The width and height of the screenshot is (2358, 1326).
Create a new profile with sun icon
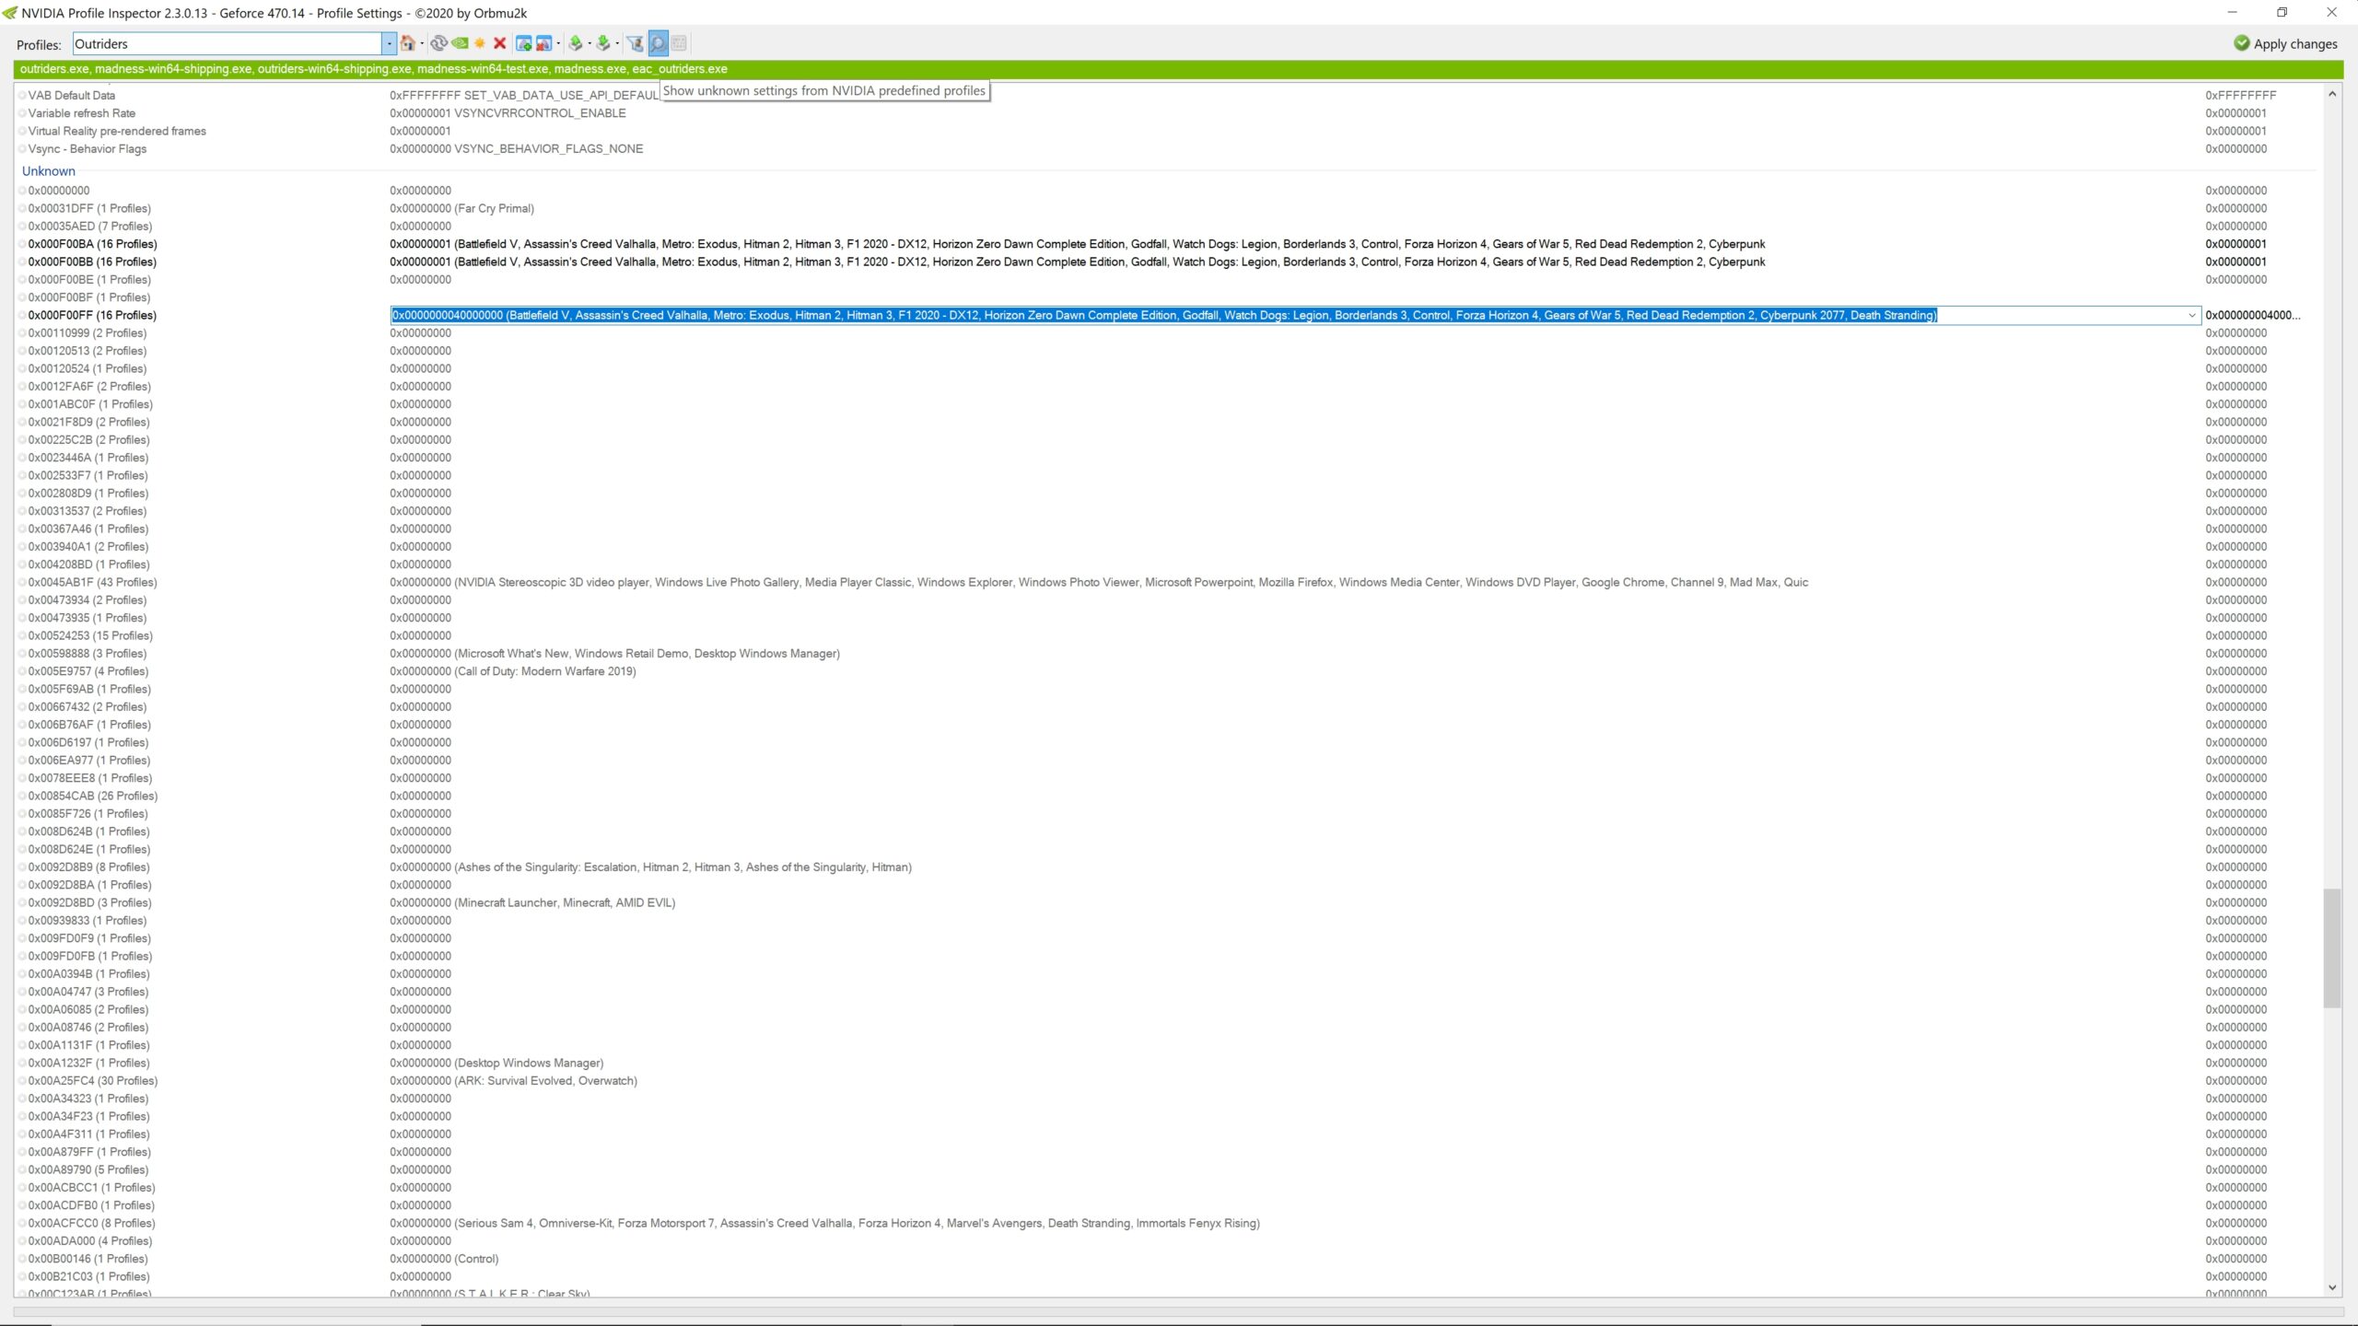tap(480, 43)
